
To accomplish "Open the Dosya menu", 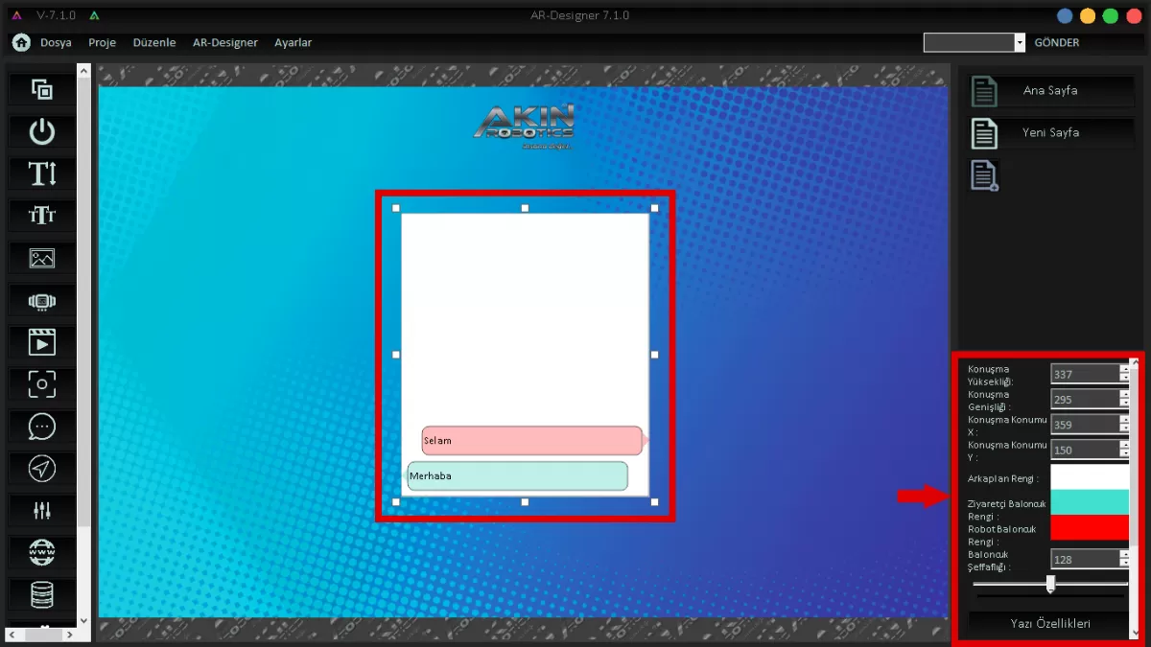I will (56, 43).
